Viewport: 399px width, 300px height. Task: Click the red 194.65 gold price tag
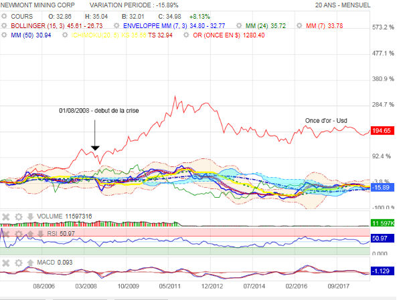coord(382,131)
